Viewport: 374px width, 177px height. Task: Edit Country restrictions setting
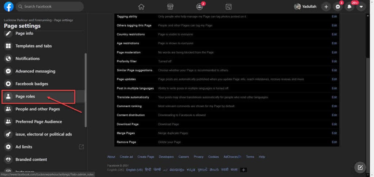coord(334,34)
